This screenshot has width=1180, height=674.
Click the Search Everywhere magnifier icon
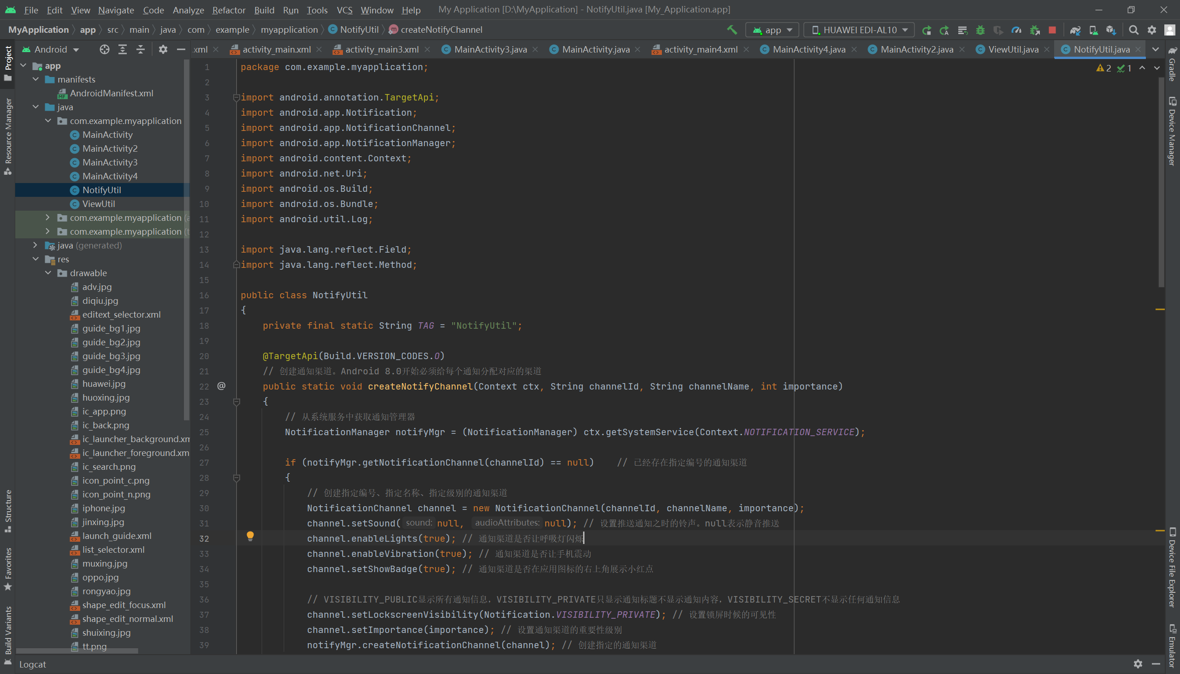(1133, 30)
